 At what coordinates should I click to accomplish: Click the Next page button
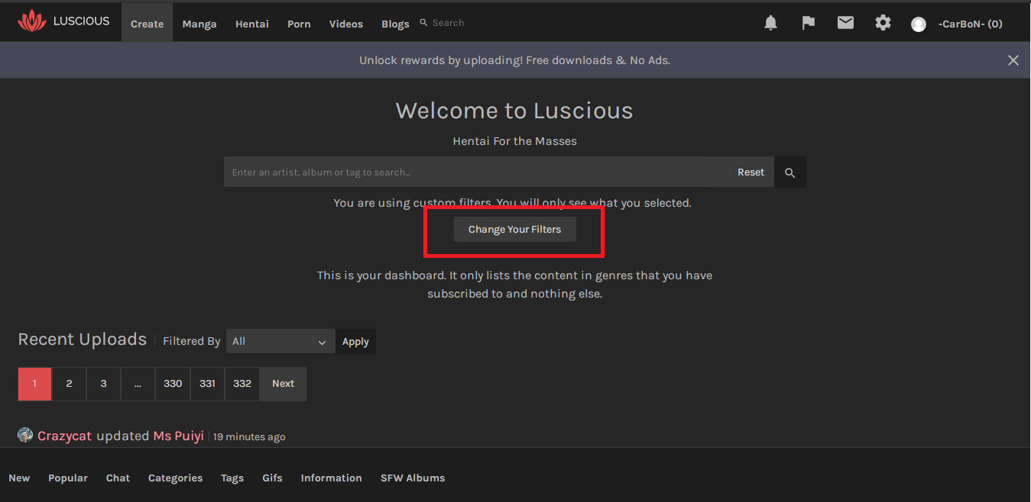(x=283, y=384)
